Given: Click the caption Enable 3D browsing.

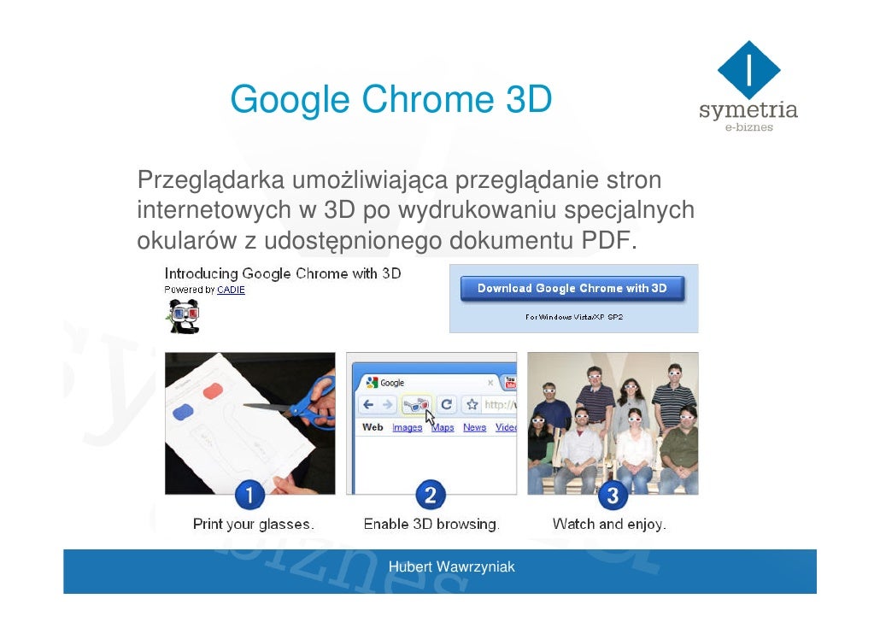Looking at the screenshot, I should pyautogui.click(x=431, y=525).
